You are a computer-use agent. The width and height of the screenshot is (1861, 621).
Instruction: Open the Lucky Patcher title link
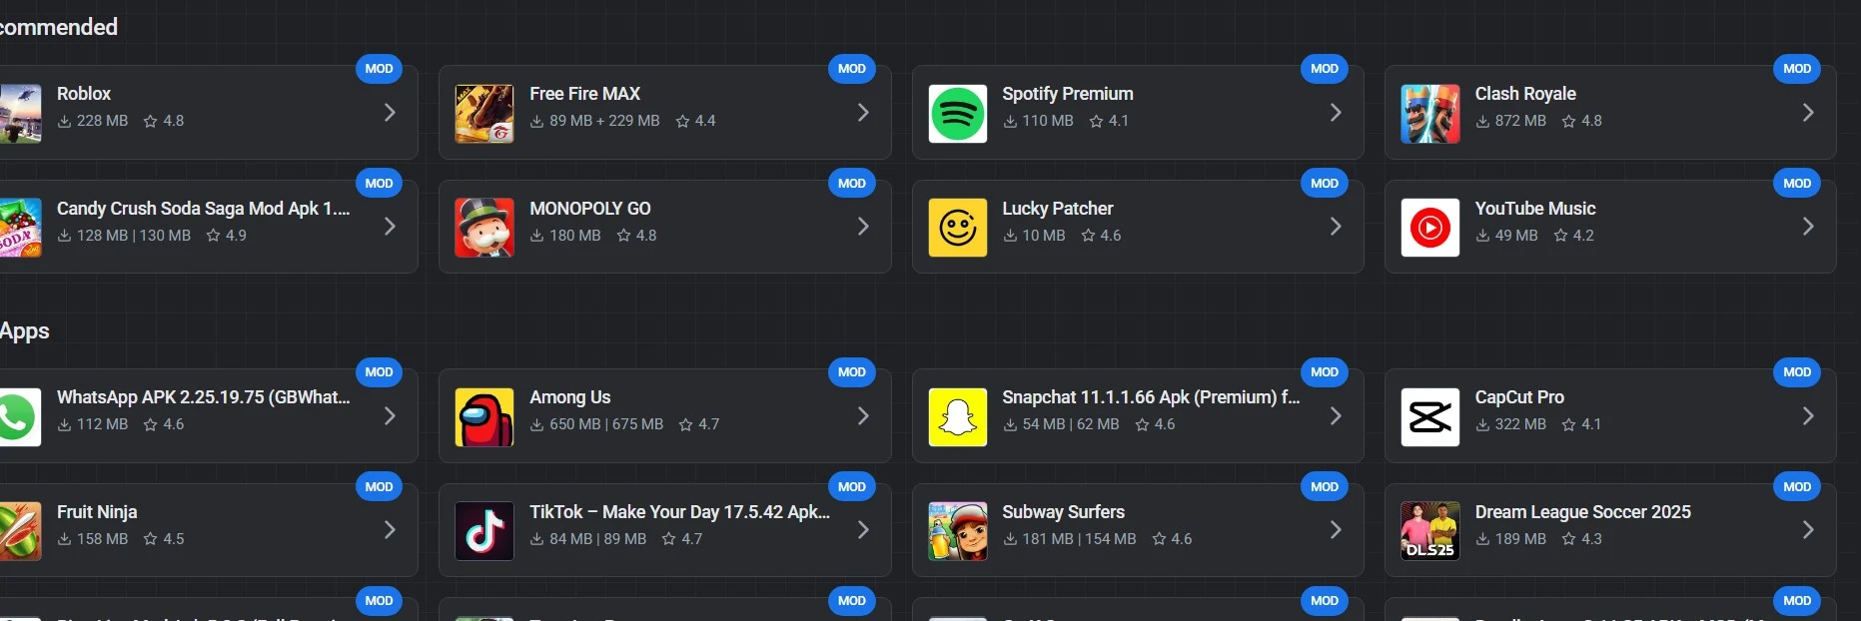[1058, 209]
